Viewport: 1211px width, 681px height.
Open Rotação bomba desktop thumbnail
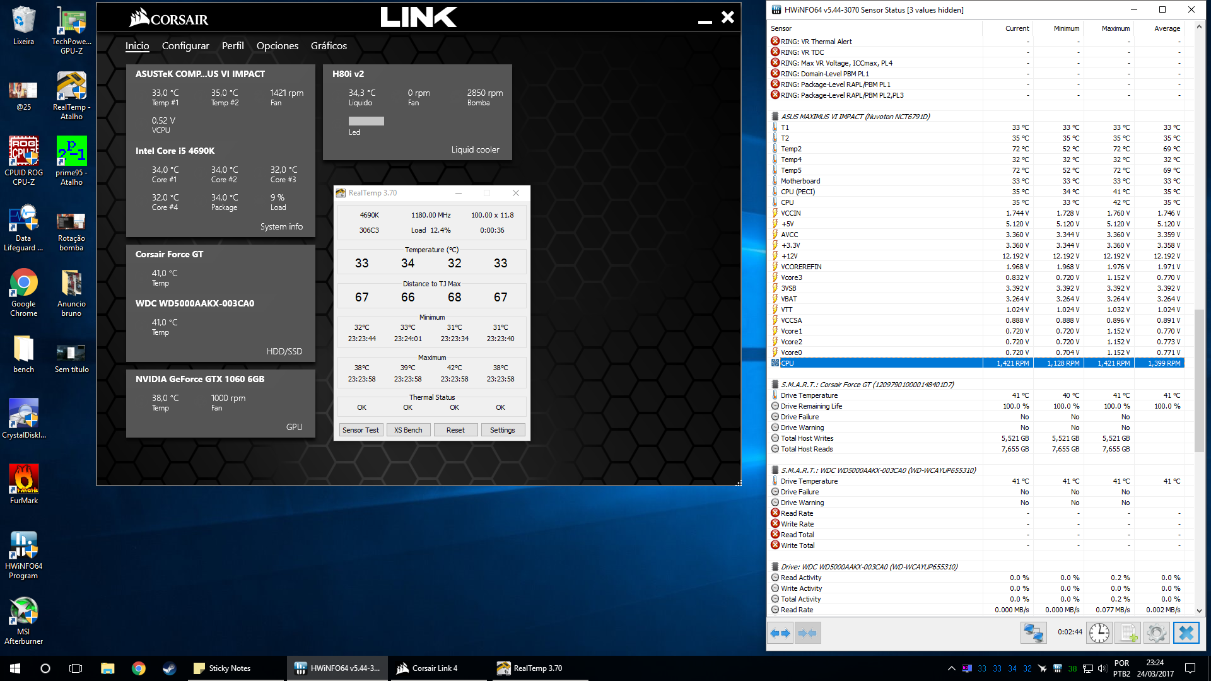point(71,227)
